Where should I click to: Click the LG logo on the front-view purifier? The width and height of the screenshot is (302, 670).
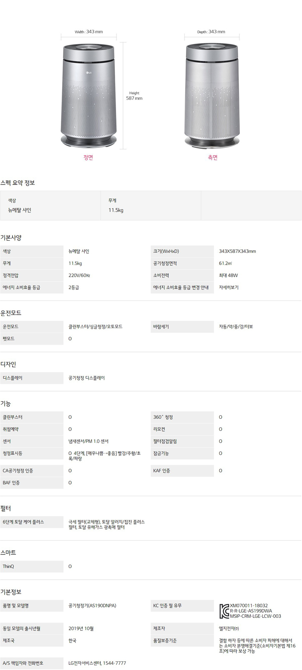89,72
